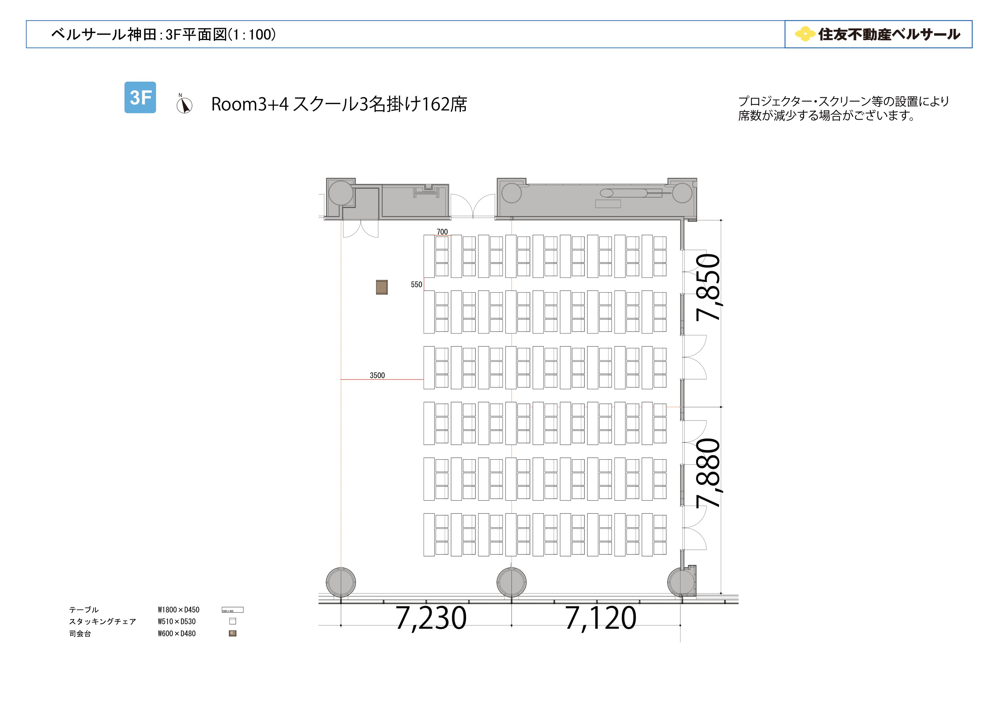The height and width of the screenshot is (704, 996).
Task: Click the 7,120 dimension label
Action: pyautogui.click(x=600, y=618)
